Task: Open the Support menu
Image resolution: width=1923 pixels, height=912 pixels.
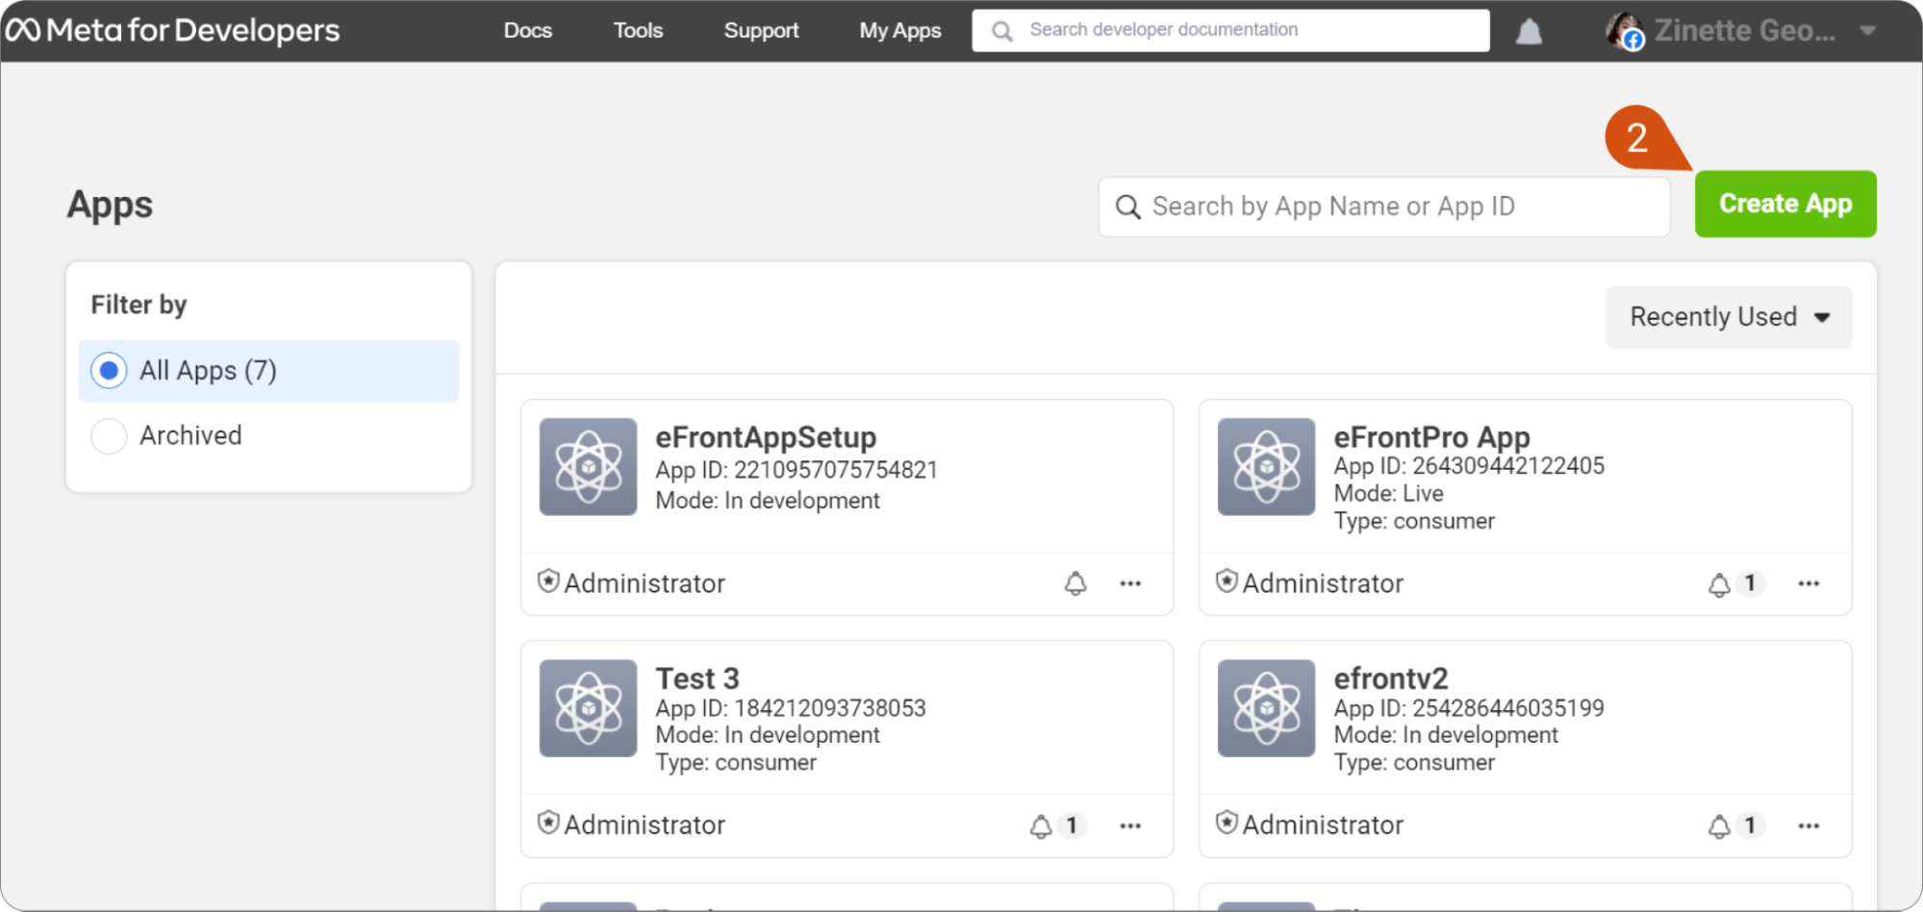Action: click(761, 31)
